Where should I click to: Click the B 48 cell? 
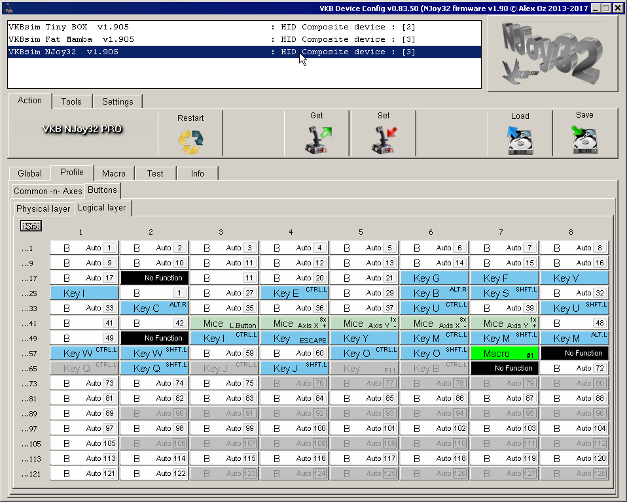coord(575,324)
